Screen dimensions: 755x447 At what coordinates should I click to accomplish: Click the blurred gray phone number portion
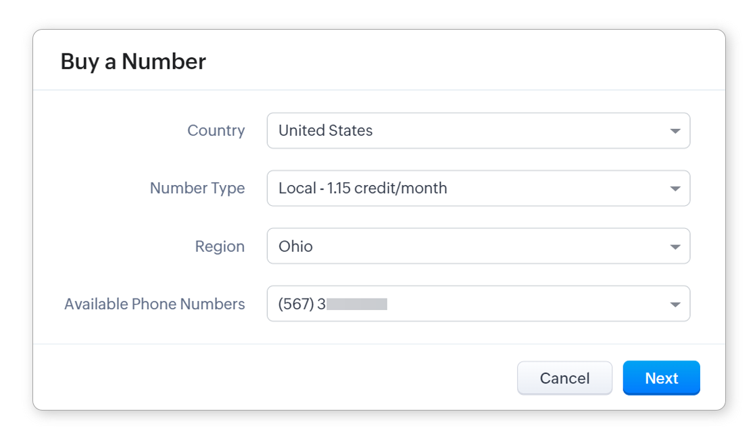tap(357, 305)
